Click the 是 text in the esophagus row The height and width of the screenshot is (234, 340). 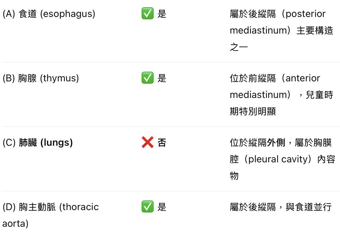(162, 14)
